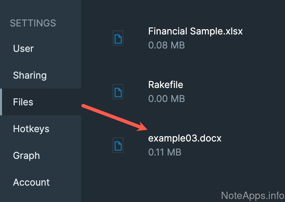Open the Account settings section

(31, 182)
